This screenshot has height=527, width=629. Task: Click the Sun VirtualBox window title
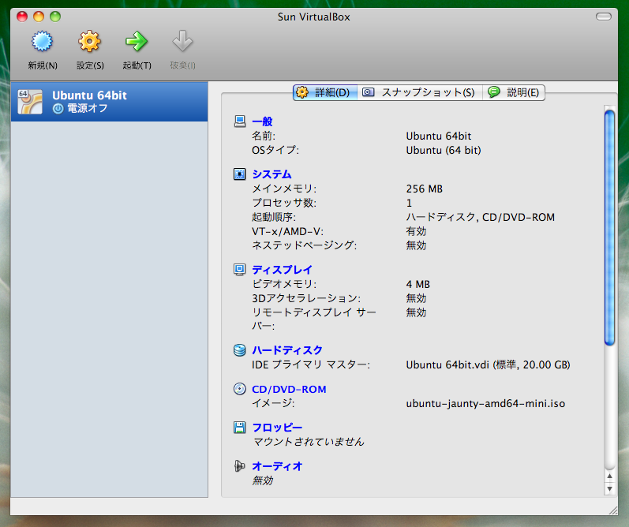[x=313, y=17]
